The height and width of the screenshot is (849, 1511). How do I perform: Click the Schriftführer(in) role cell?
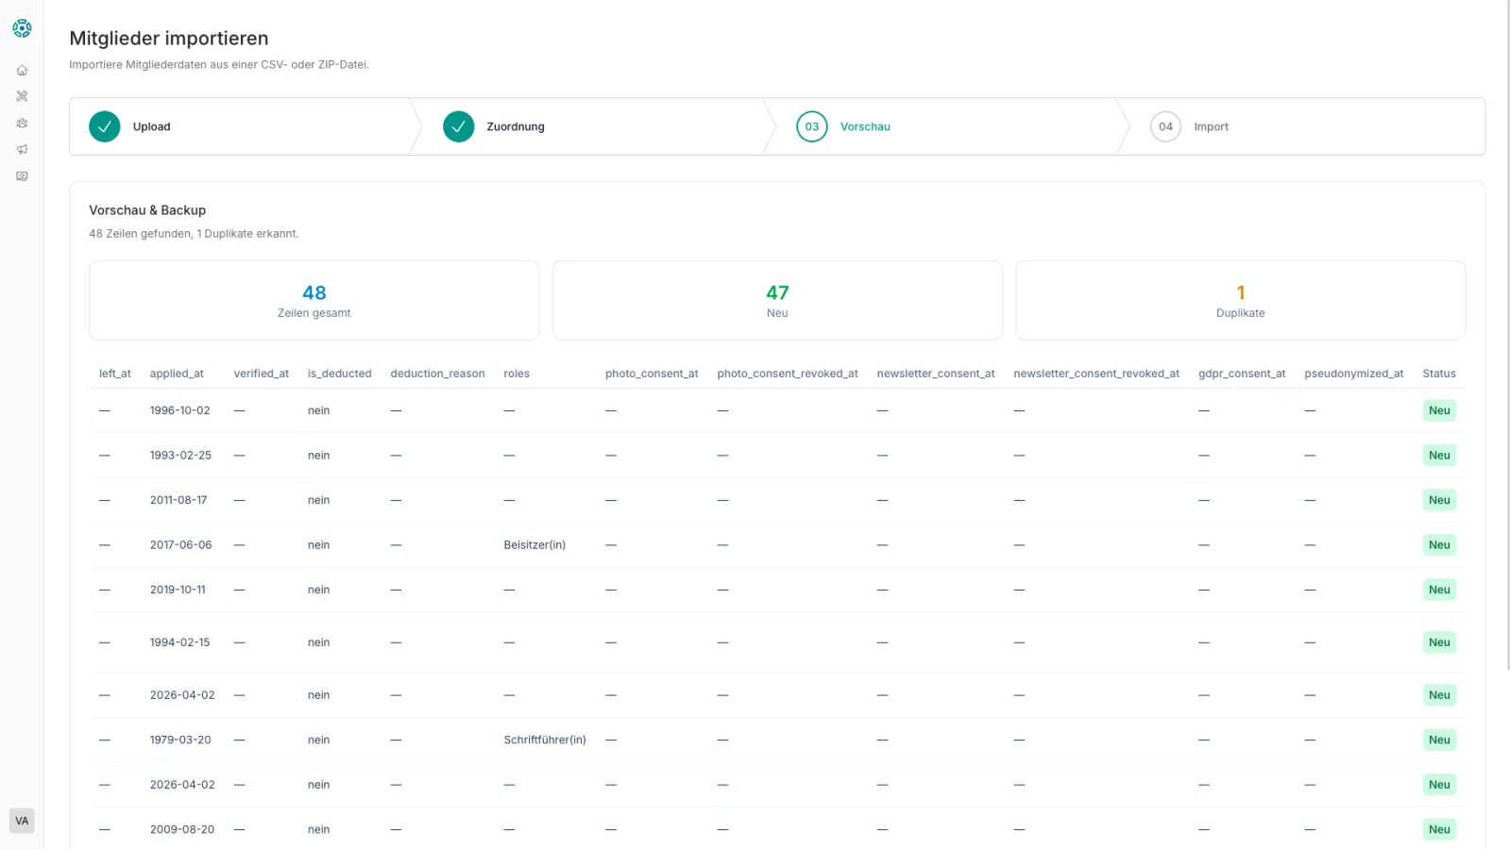[545, 741]
